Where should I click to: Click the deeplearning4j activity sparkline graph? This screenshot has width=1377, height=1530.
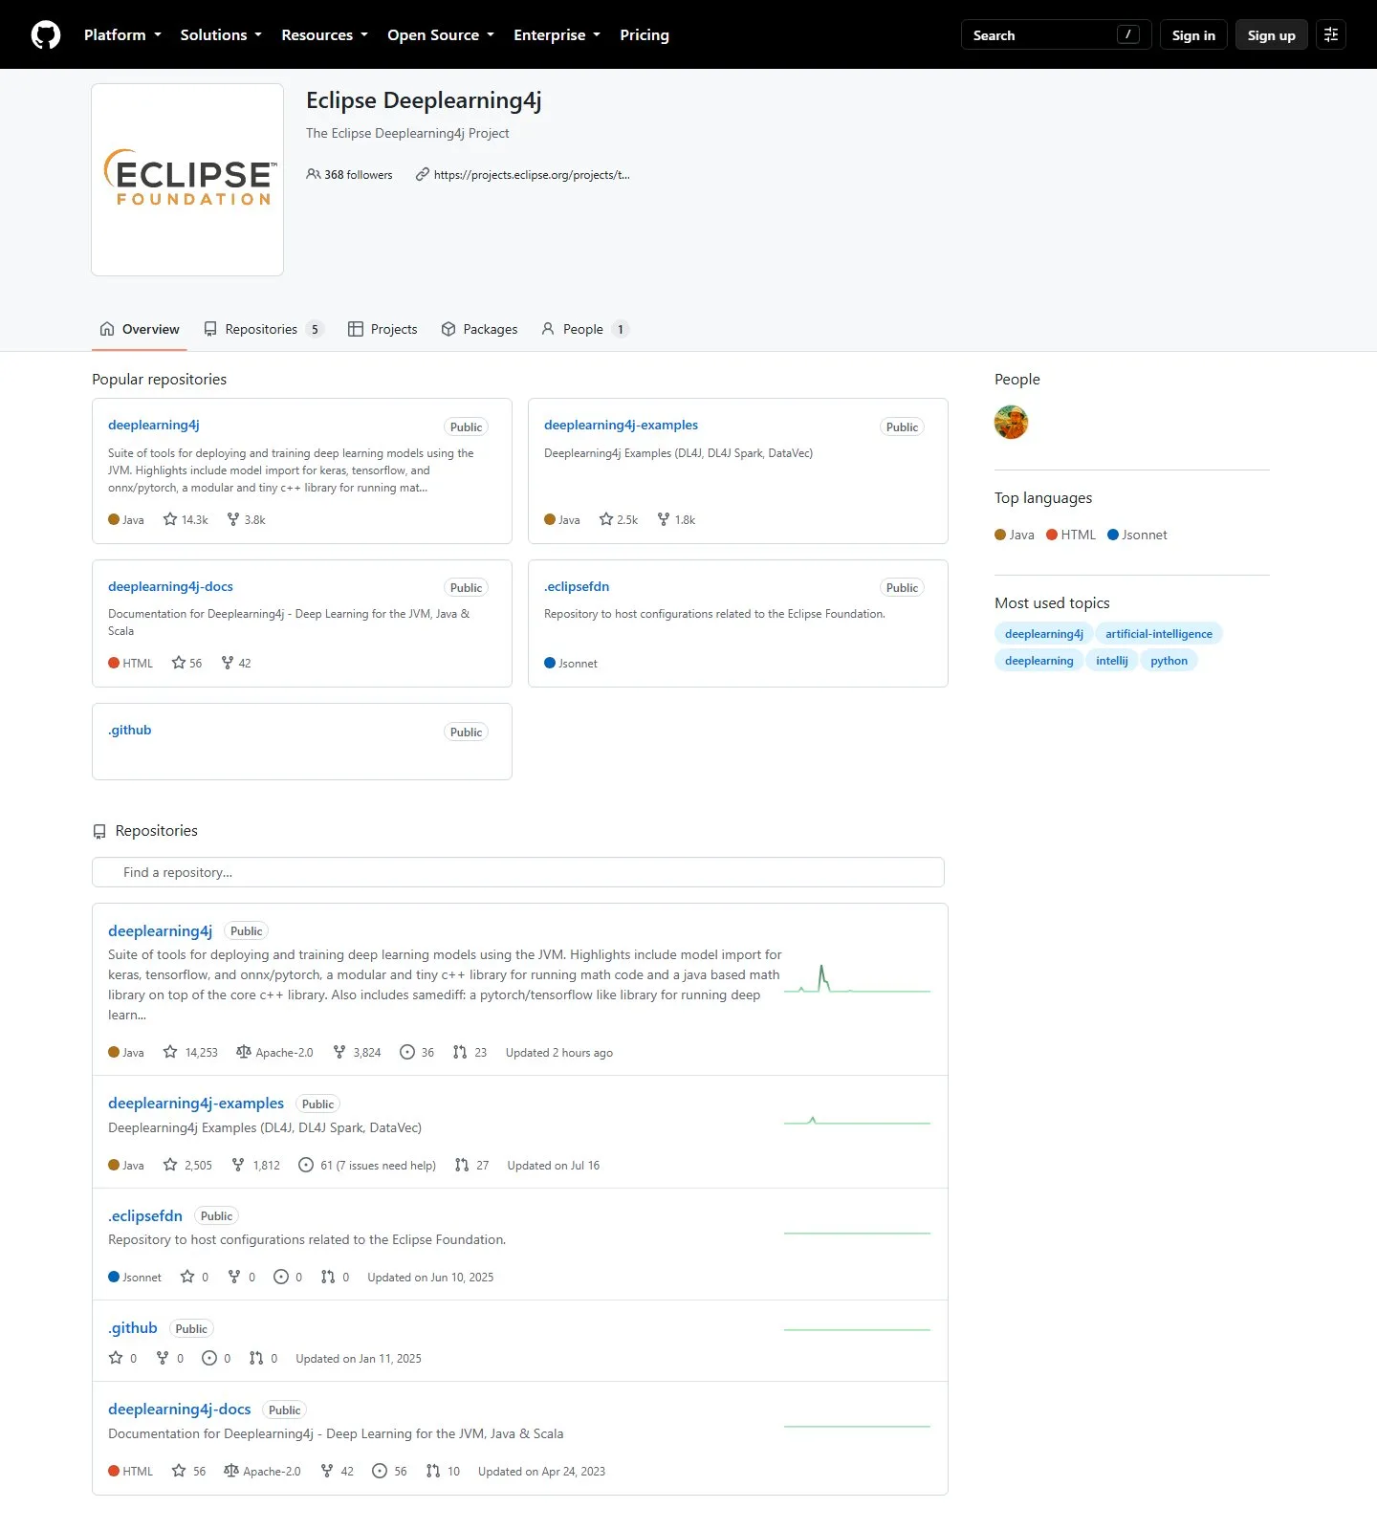pos(857,980)
